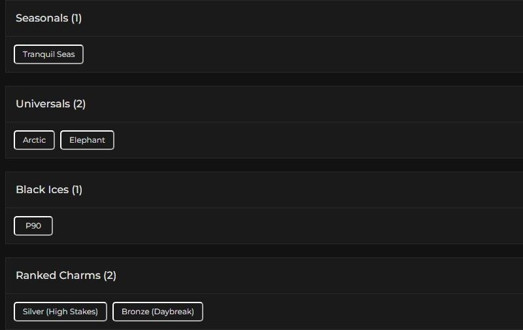Click empty space beside Tranquil Seas tag
523x330 pixels.
(x=294, y=54)
